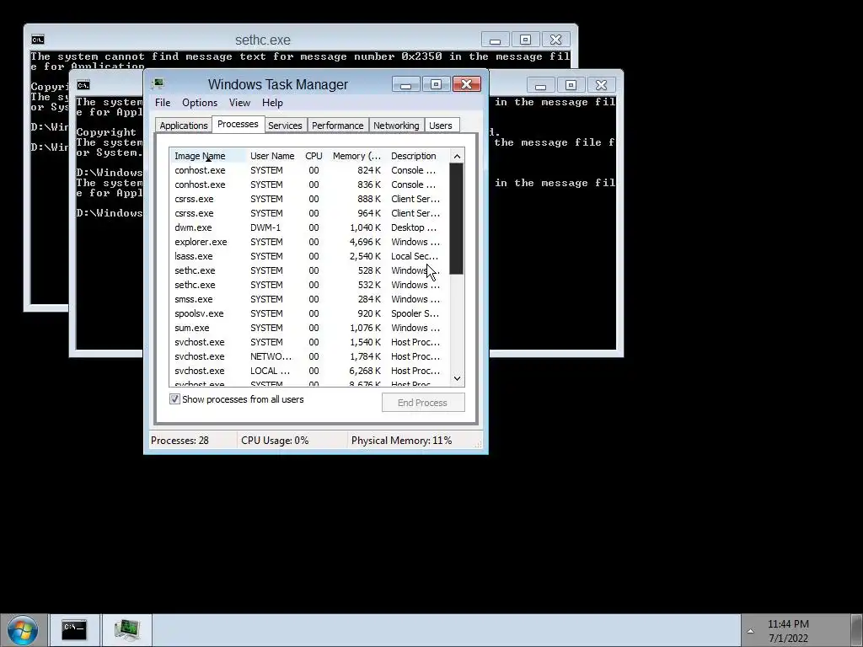863x647 pixels.
Task: Select the spoolsv.exe process
Action: point(309,313)
